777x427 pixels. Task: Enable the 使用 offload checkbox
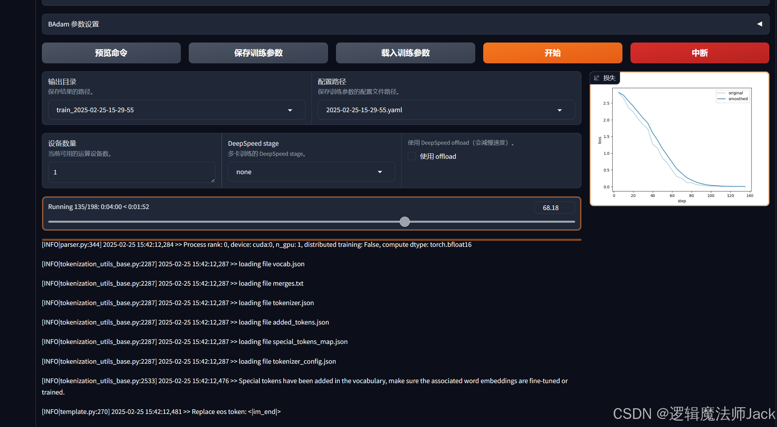click(x=412, y=156)
